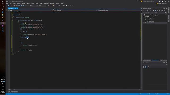Click the Solution Explorer Properties wrench icon
The height and width of the screenshot is (95, 170).
pos(164,11)
